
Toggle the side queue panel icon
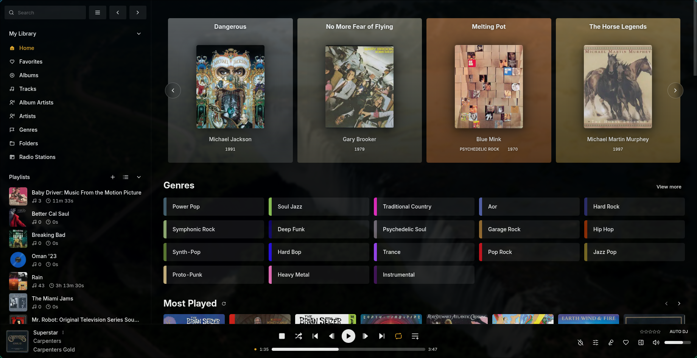(641, 342)
